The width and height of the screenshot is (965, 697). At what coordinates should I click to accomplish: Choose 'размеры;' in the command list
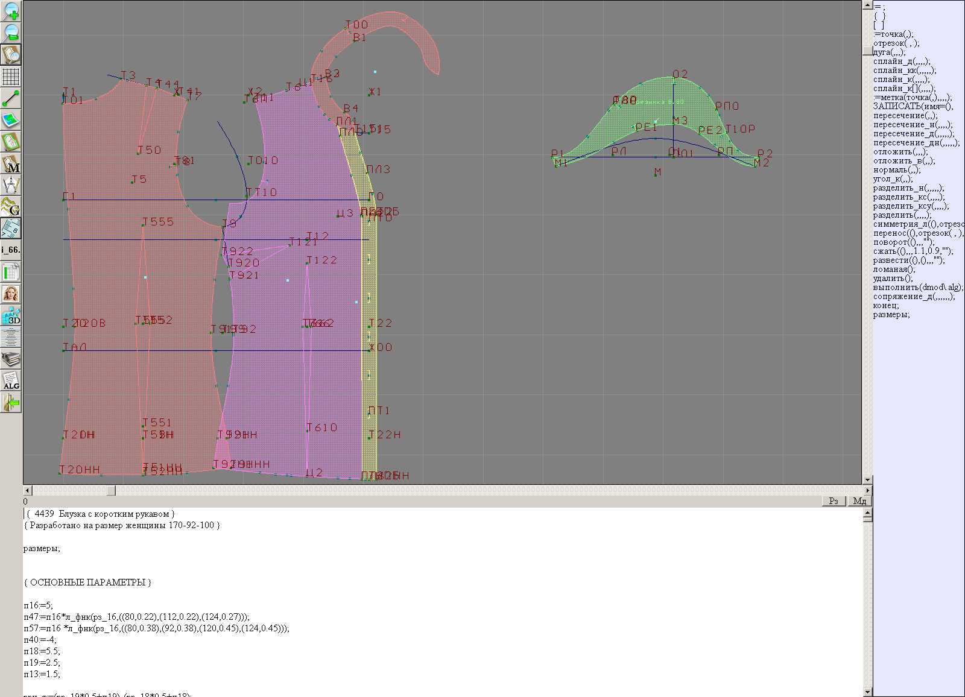pos(891,315)
